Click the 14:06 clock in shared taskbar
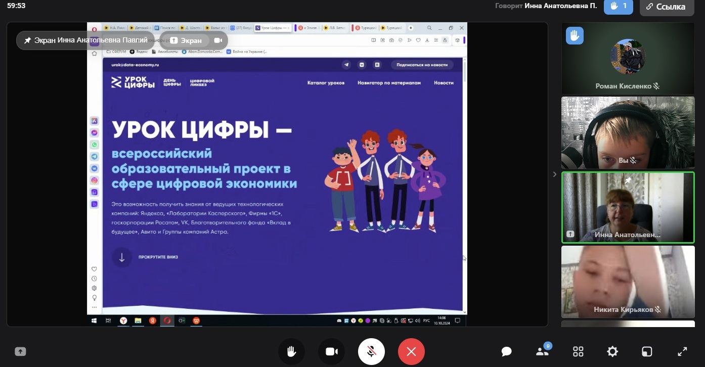This screenshot has width=705, height=367. (x=442, y=320)
